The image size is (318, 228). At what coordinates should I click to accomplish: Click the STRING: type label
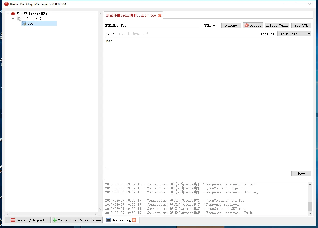[111, 26]
